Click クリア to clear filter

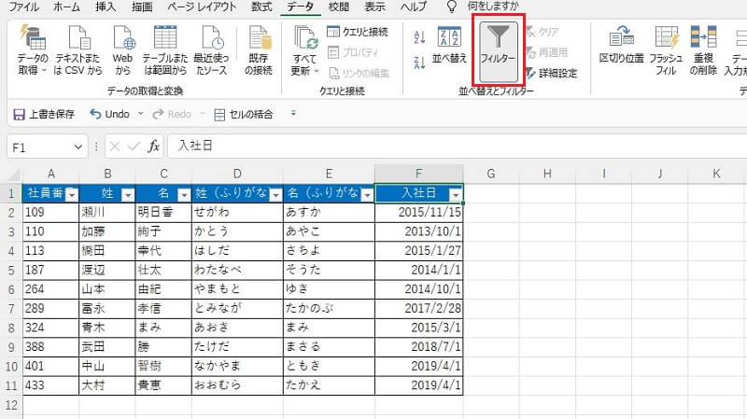coord(543,32)
